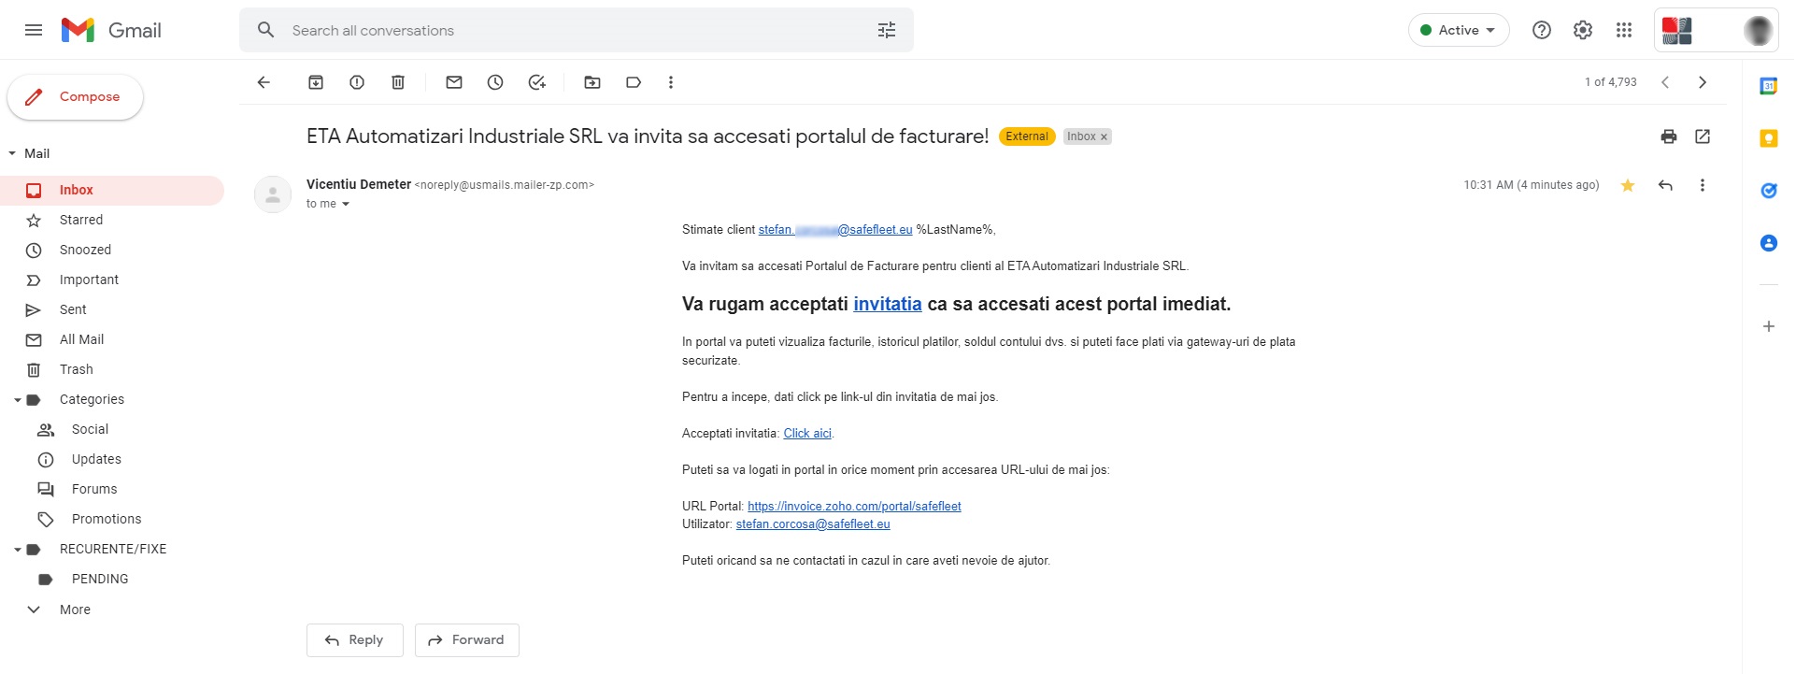Snooze this email

coord(495,82)
